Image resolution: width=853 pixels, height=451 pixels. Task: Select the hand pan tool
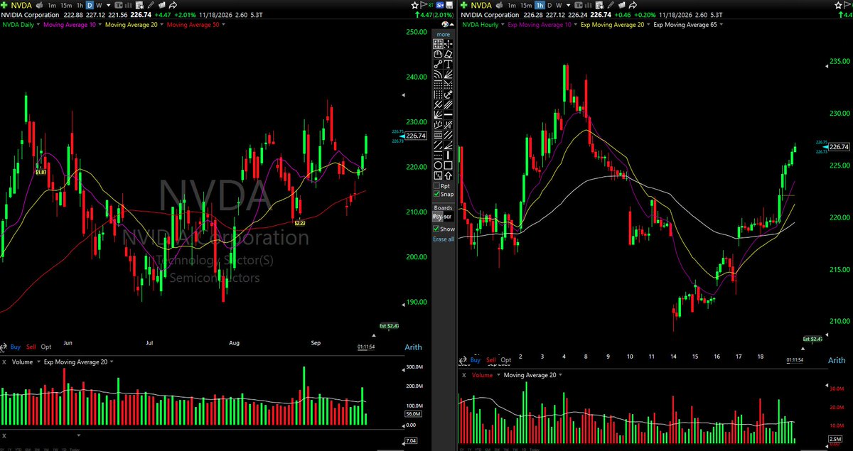coord(438,54)
